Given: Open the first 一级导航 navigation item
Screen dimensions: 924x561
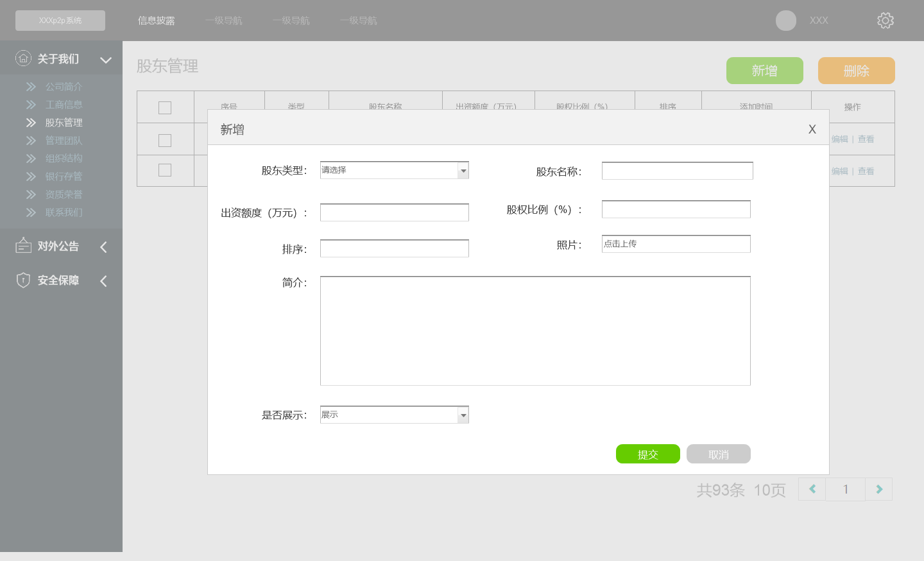Looking at the screenshot, I should coord(224,21).
